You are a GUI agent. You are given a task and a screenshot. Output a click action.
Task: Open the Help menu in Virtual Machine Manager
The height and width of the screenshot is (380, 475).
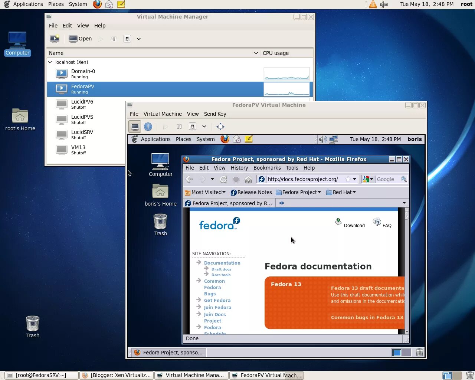coord(100,26)
